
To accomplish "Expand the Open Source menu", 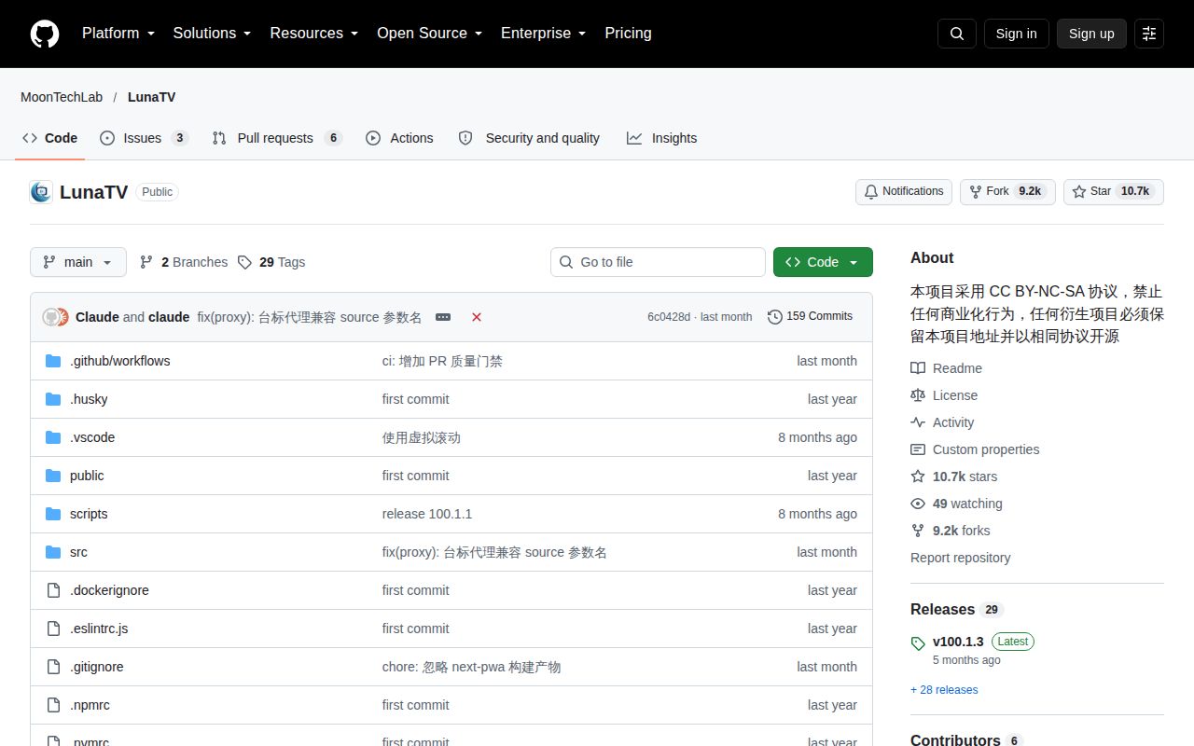I will click(430, 34).
